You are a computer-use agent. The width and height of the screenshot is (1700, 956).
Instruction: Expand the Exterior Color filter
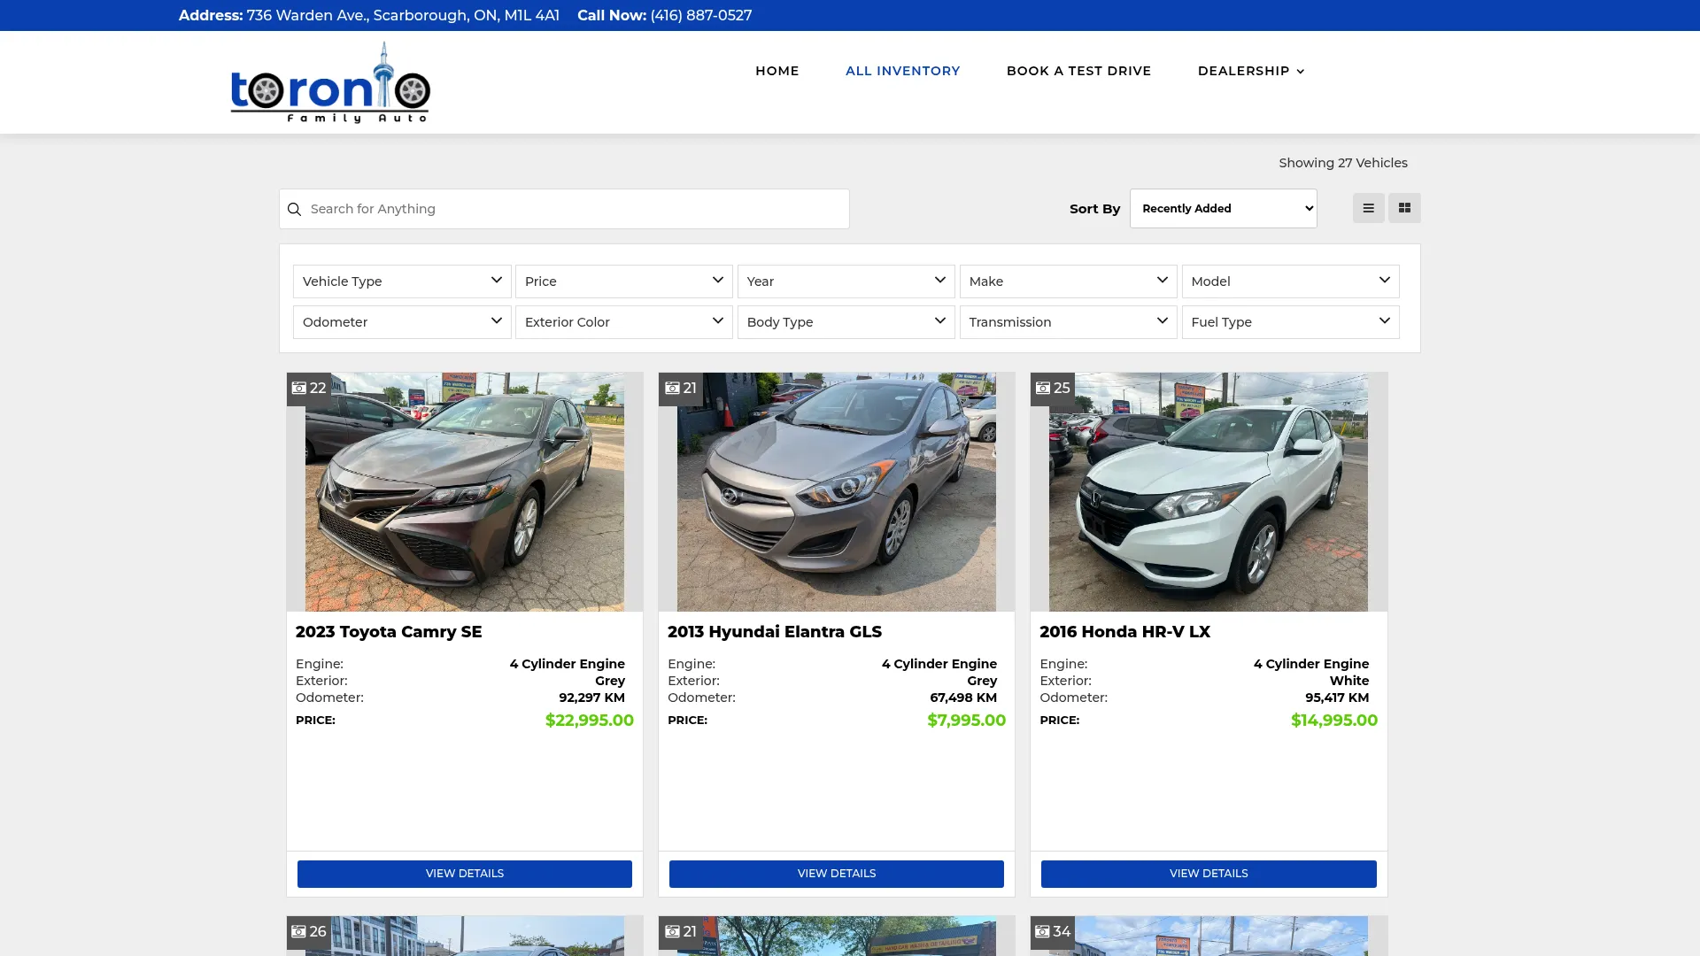(624, 322)
